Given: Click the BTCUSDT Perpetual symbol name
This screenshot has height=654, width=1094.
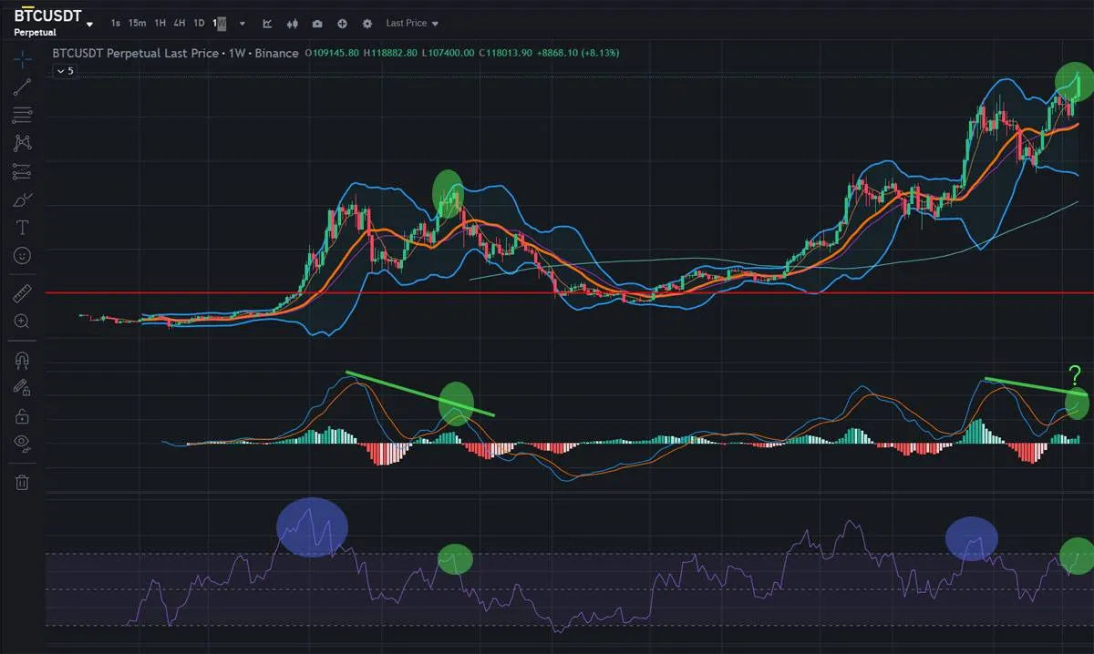Looking at the screenshot, I should click(47, 23).
